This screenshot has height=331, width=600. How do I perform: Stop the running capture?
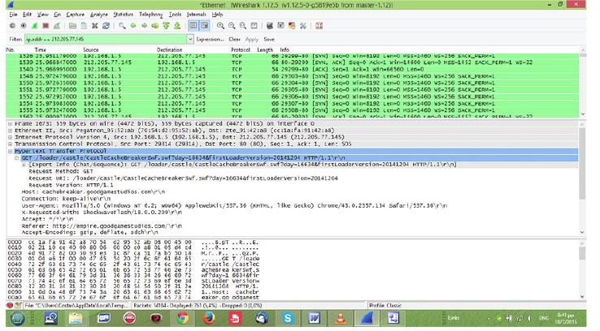[46, 26]
